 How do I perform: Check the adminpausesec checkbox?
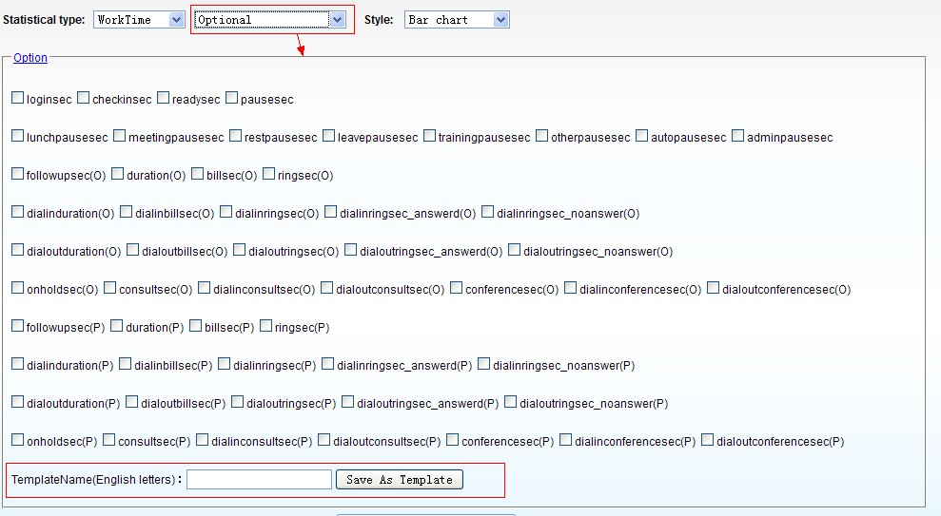coord(738,136)
